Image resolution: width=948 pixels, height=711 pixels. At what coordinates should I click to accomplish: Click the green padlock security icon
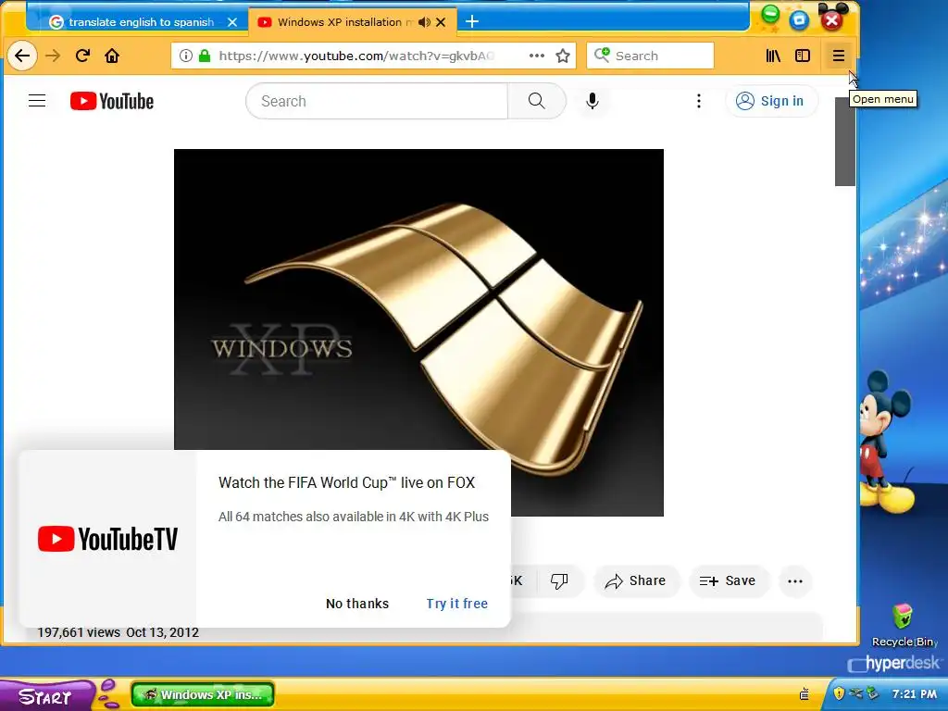(x=205, y=56)
